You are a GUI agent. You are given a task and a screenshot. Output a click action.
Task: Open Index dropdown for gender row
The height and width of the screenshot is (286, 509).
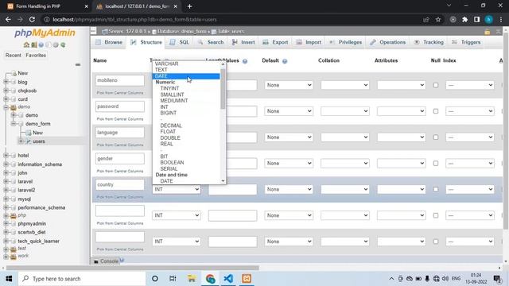click(470, 164)
